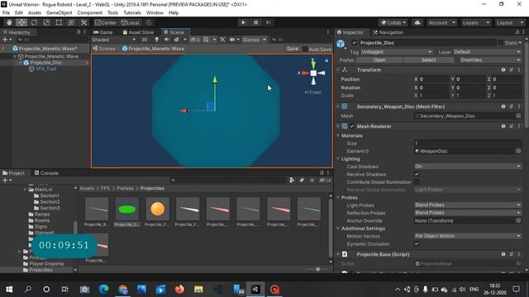Viewport: 529px width, 297px height.
Task: Click the Play button
Action: tap(243, 22)
